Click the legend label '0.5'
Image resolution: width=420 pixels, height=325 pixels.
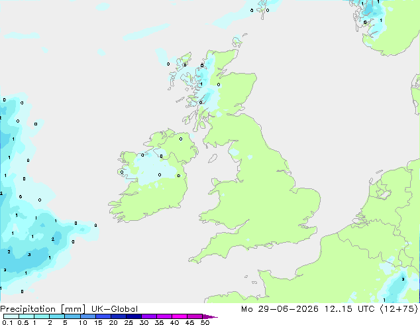(23, 322)
